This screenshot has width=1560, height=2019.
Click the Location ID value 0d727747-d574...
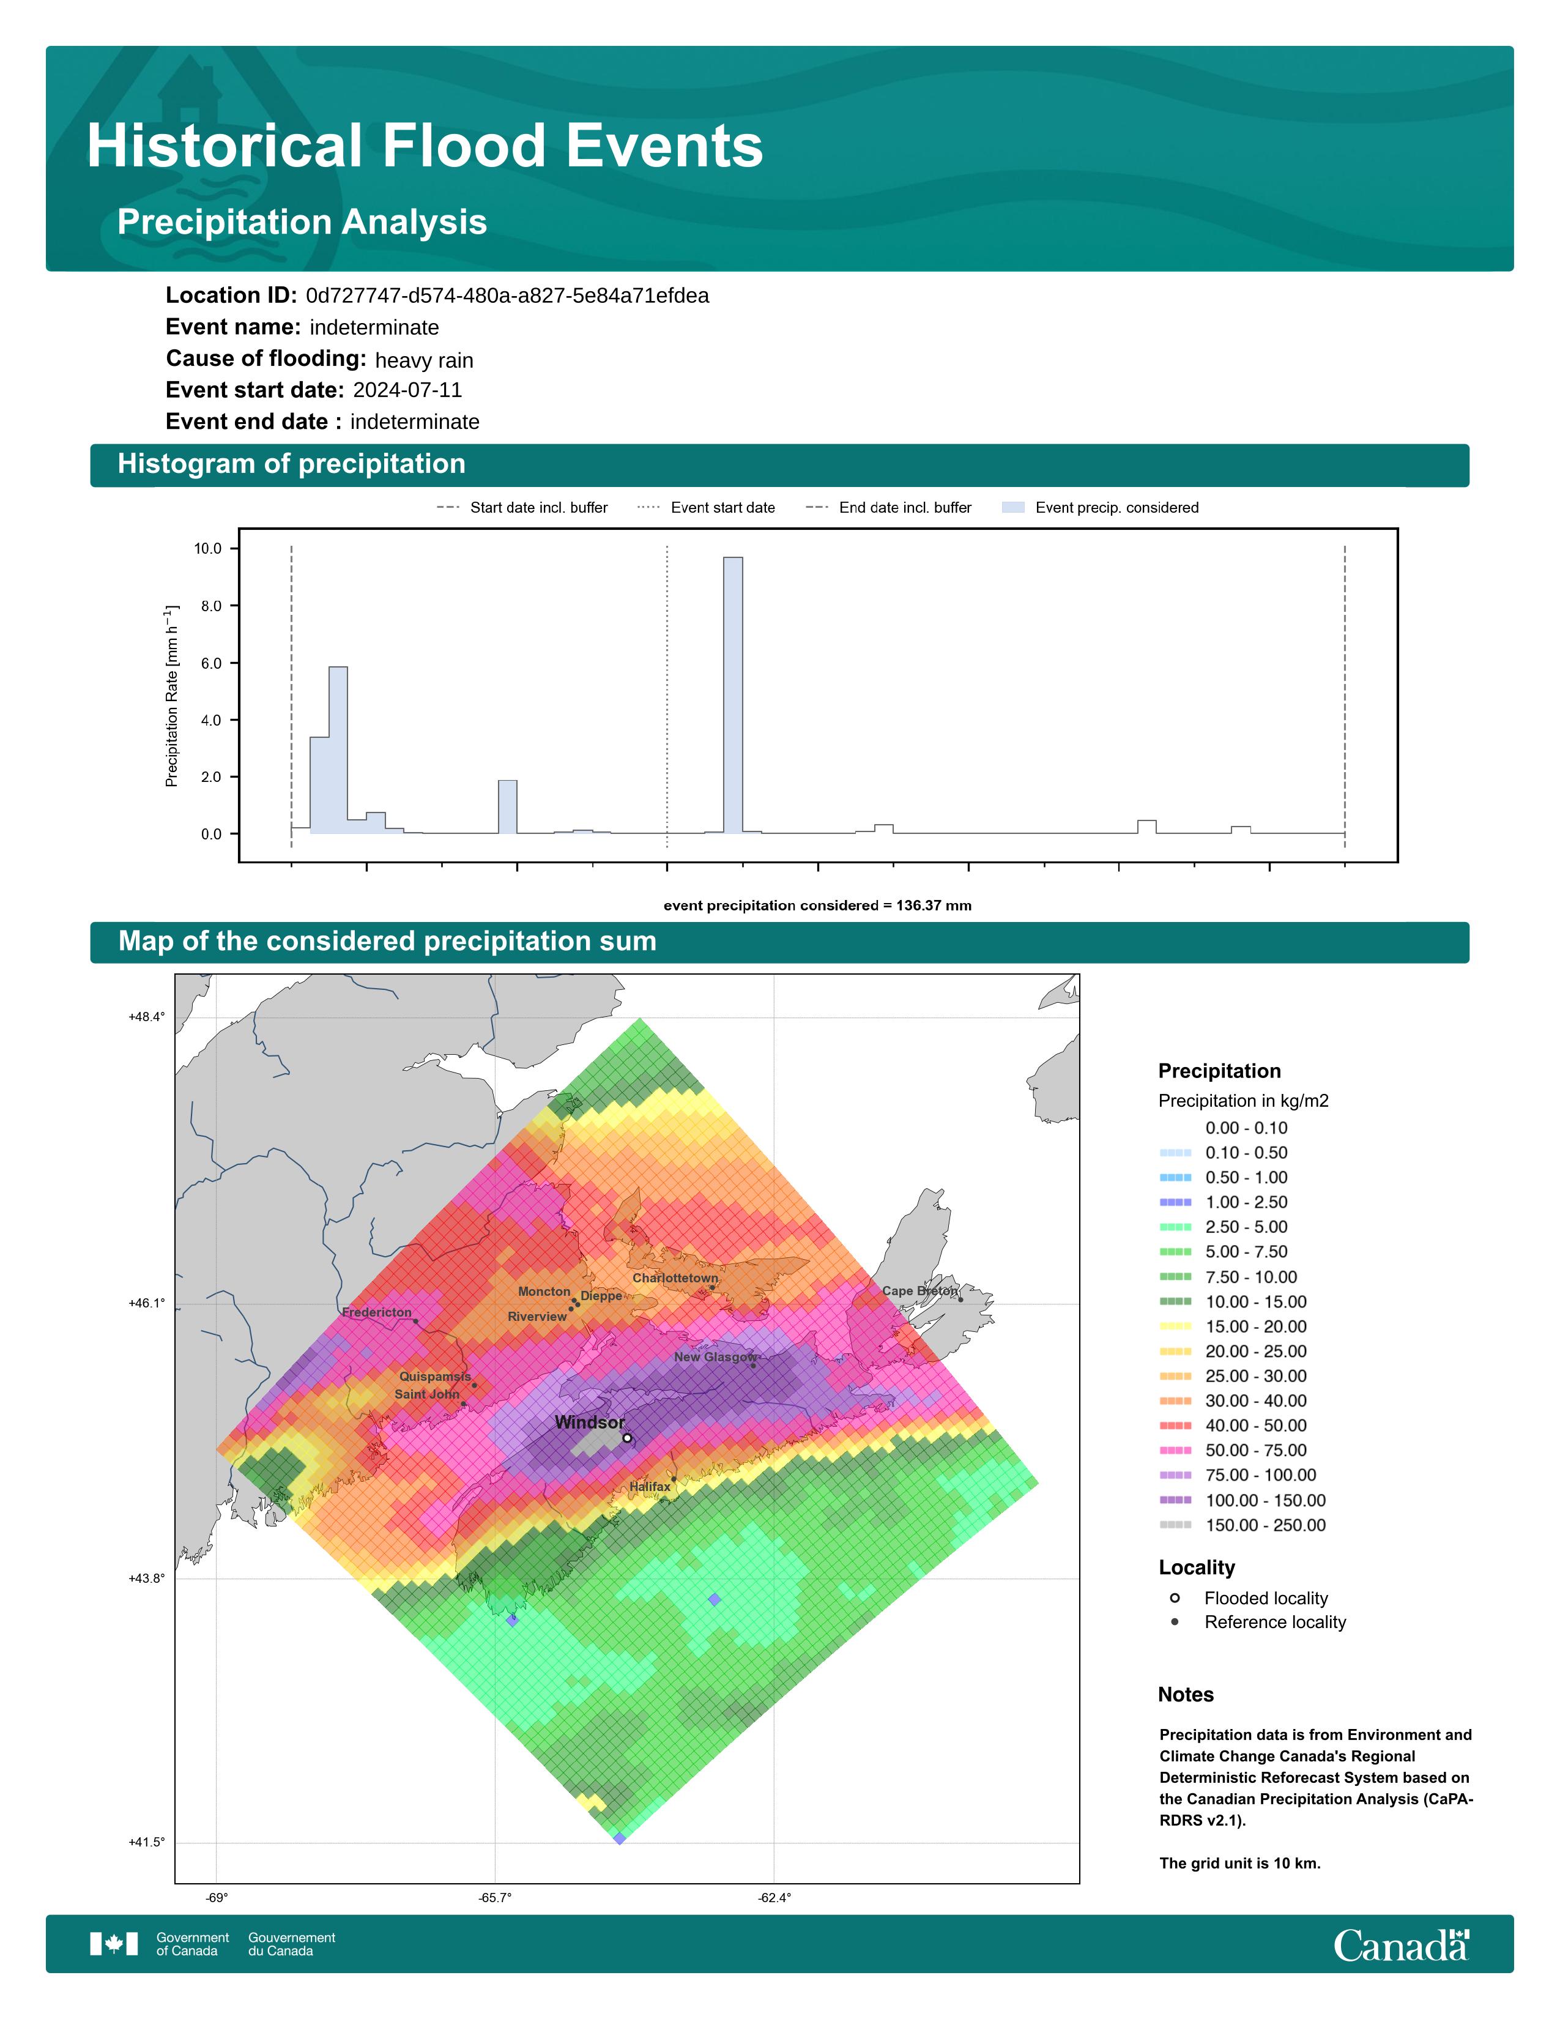tap(507, 296)
